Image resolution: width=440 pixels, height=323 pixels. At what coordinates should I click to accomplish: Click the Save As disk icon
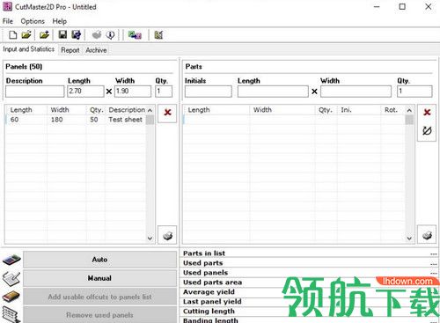point(77,35)
